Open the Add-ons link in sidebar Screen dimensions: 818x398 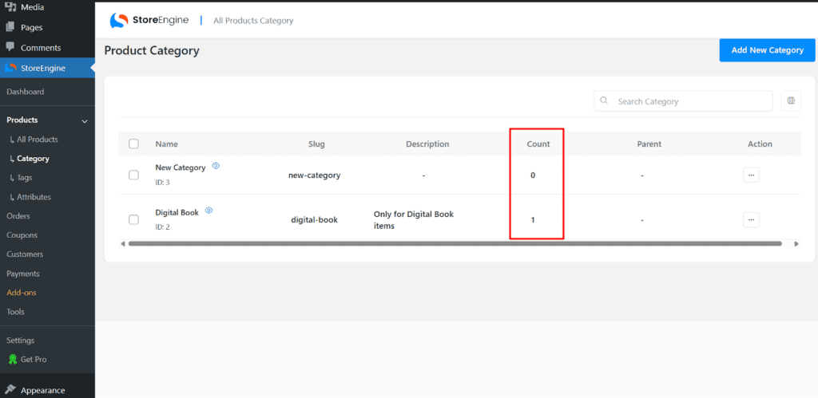click(x=22, y=293)
